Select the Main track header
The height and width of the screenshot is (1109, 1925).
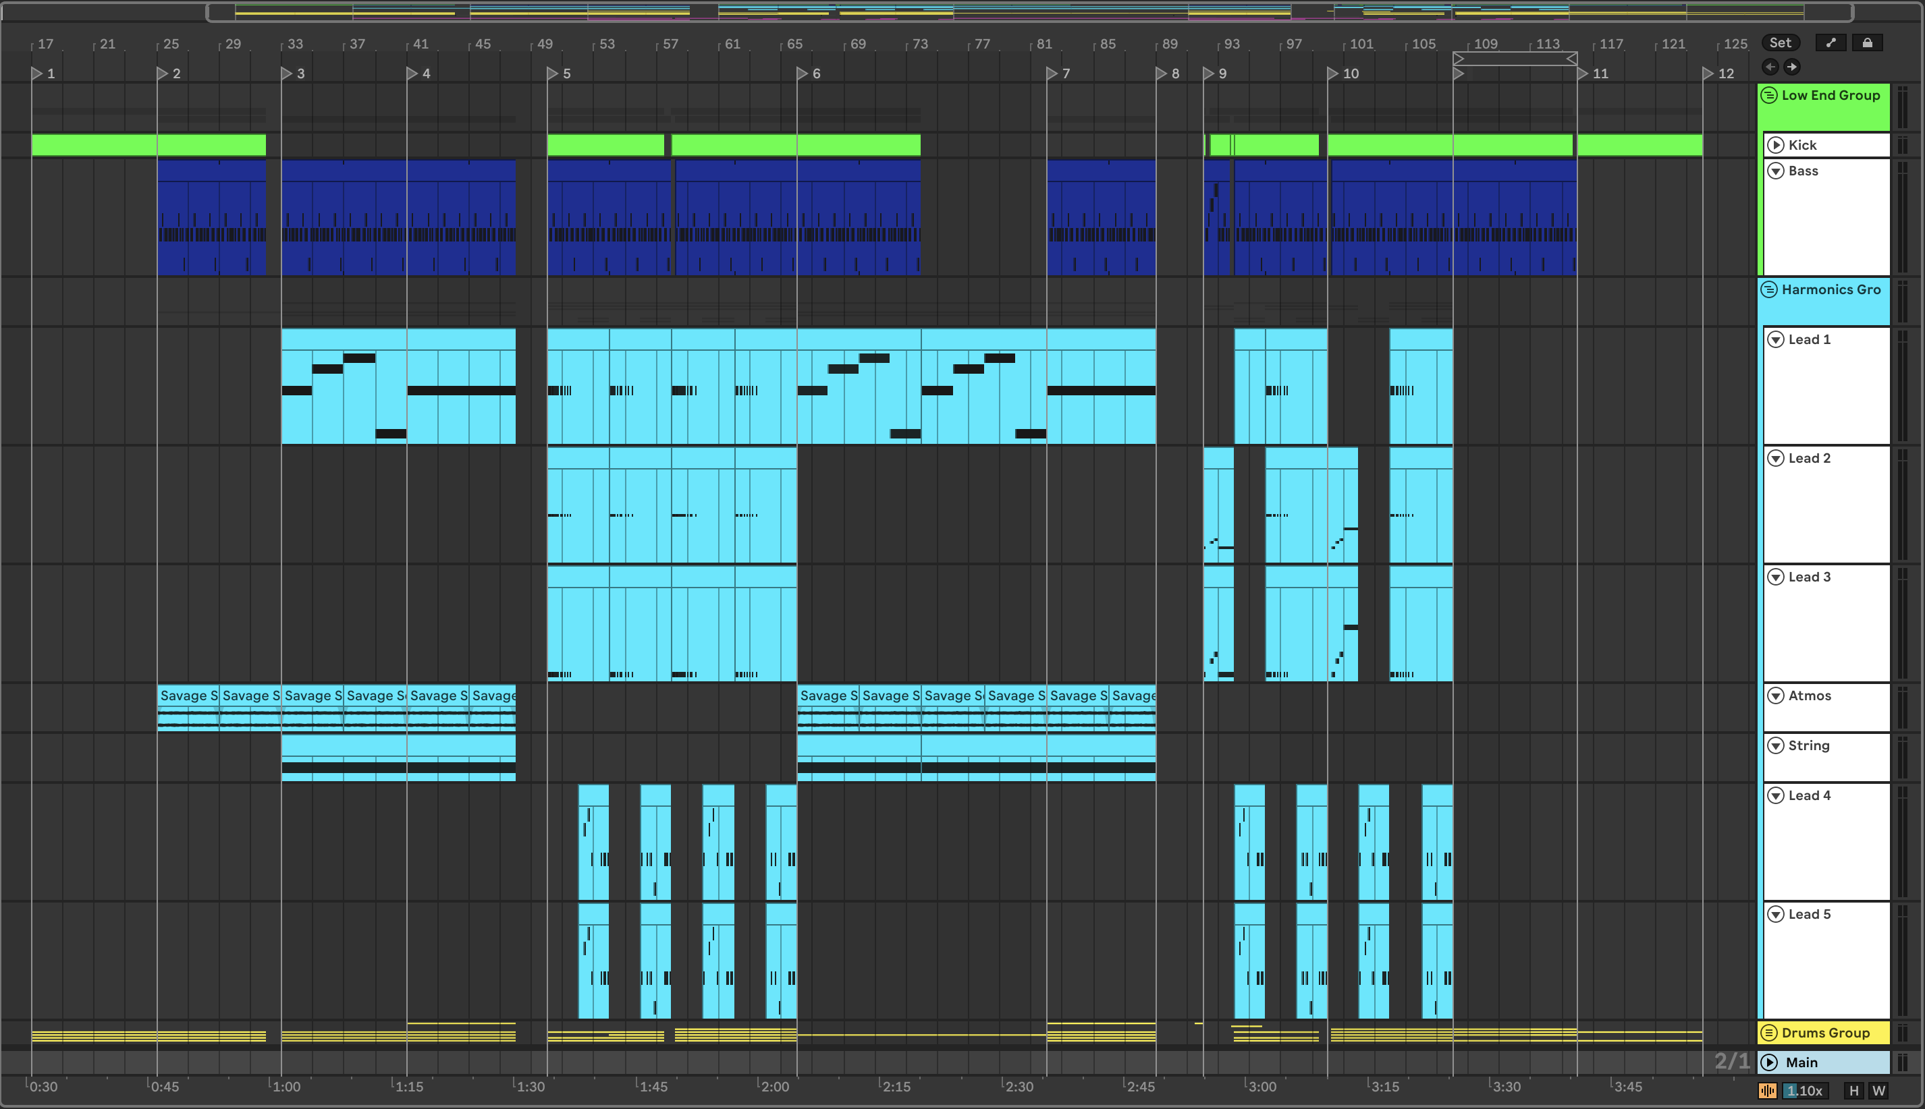click(x=1829, y=1062)
